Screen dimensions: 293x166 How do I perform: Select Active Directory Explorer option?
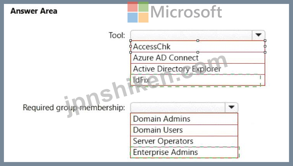pyautogui.click(x=198, y=69)
